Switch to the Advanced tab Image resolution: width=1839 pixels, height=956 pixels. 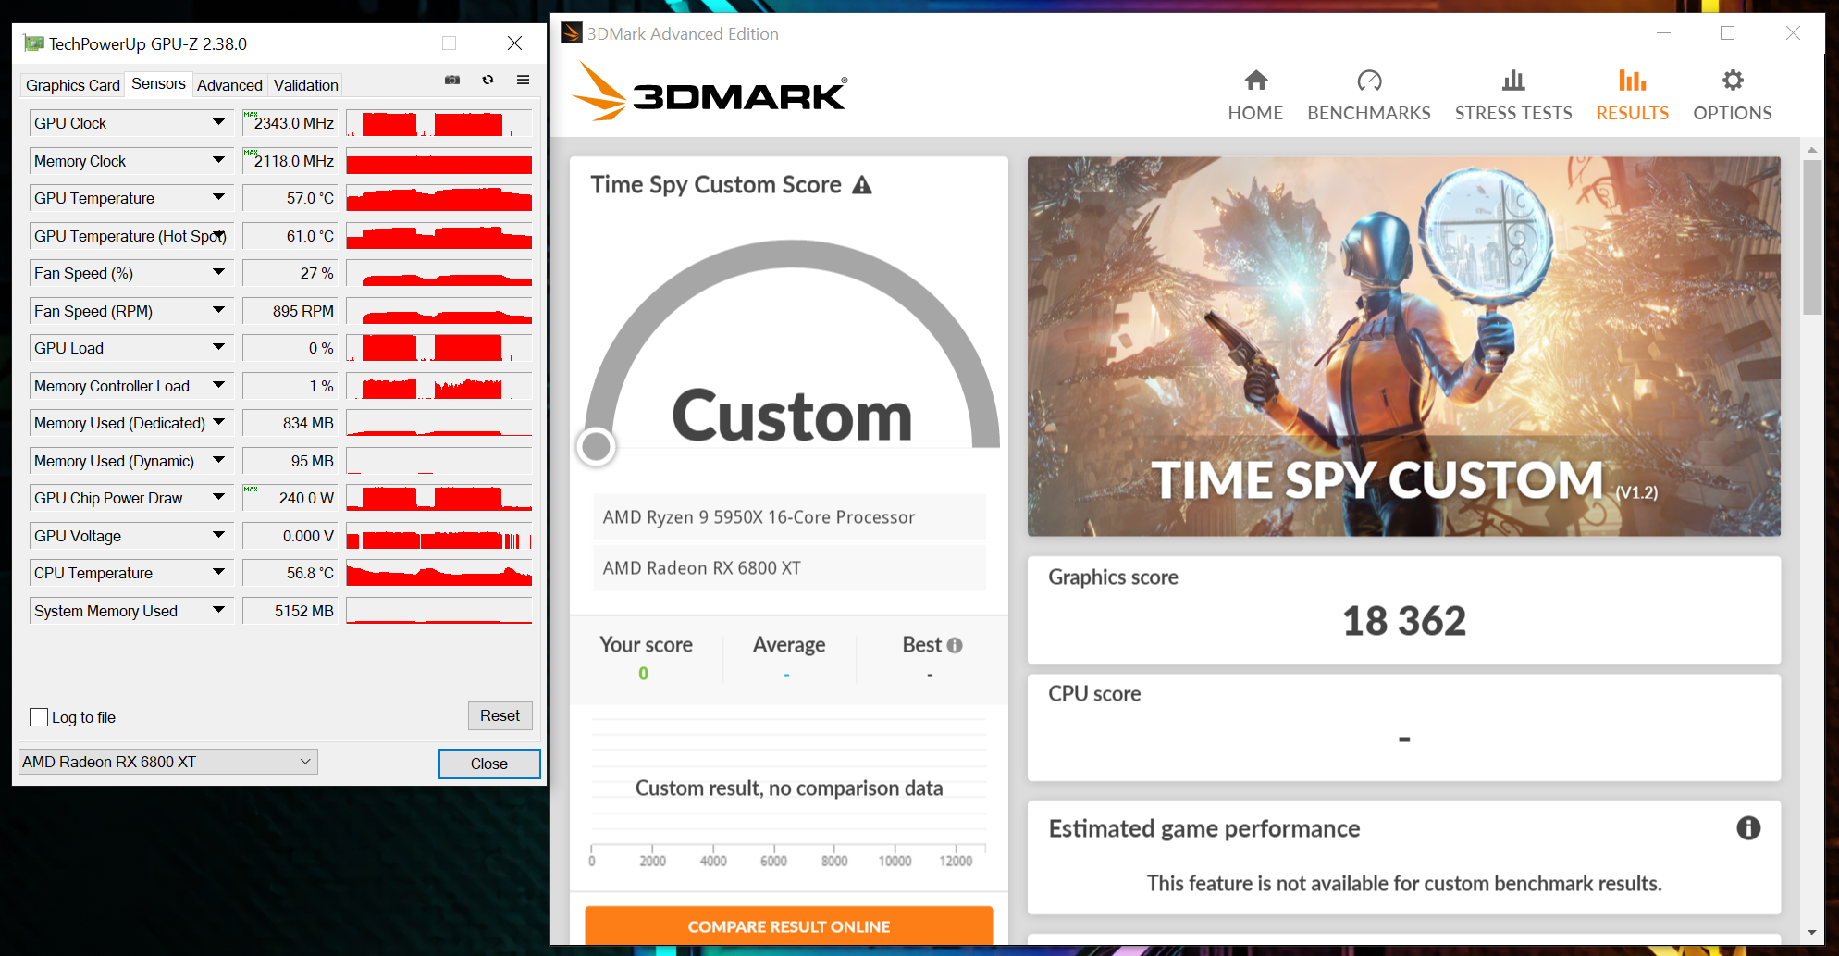[x=229, y=85]
